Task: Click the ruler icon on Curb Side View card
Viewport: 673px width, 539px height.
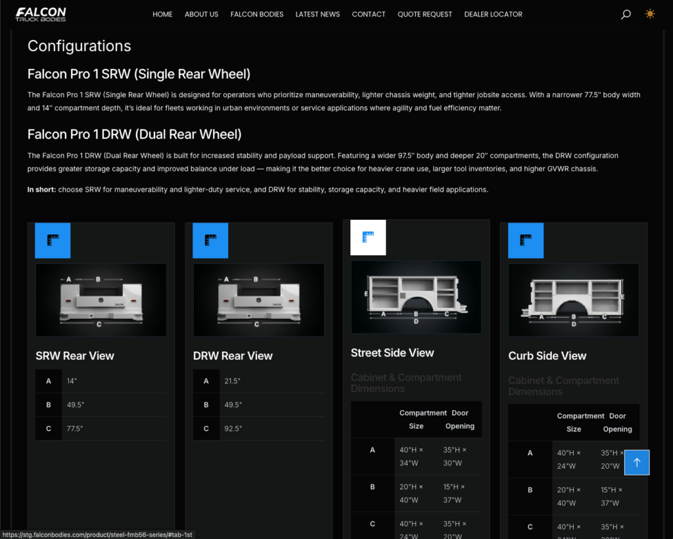Action: click(526, 240)
